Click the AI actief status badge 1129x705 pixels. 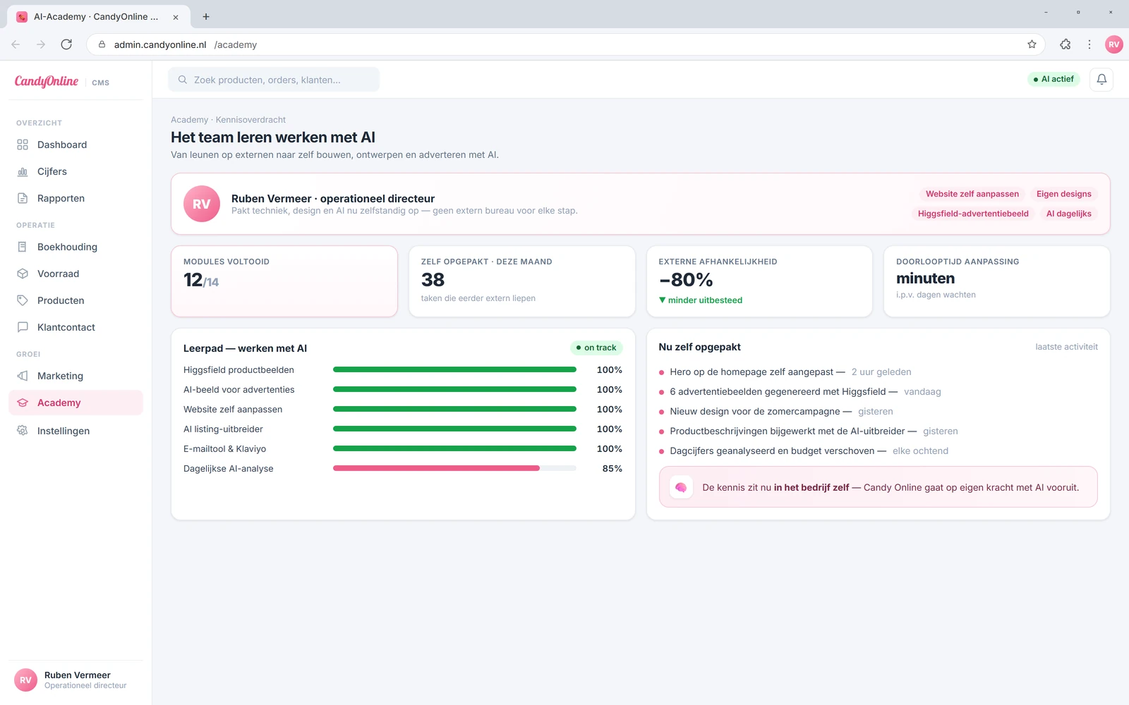coord(1053,79)
